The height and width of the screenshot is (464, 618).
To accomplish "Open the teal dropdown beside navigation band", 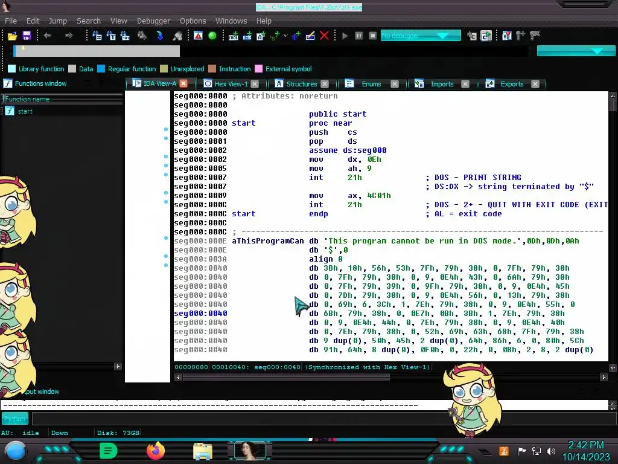I will tap(576, 51).
